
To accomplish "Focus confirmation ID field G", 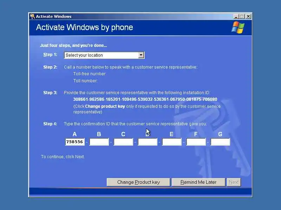I will (220, 142).
